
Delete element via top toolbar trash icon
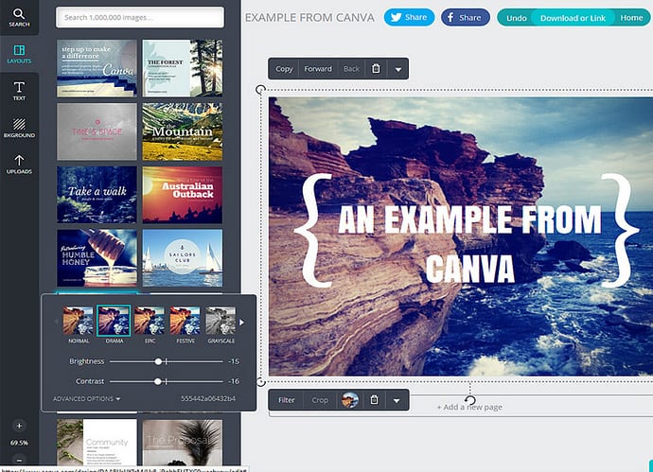(376, 69)
